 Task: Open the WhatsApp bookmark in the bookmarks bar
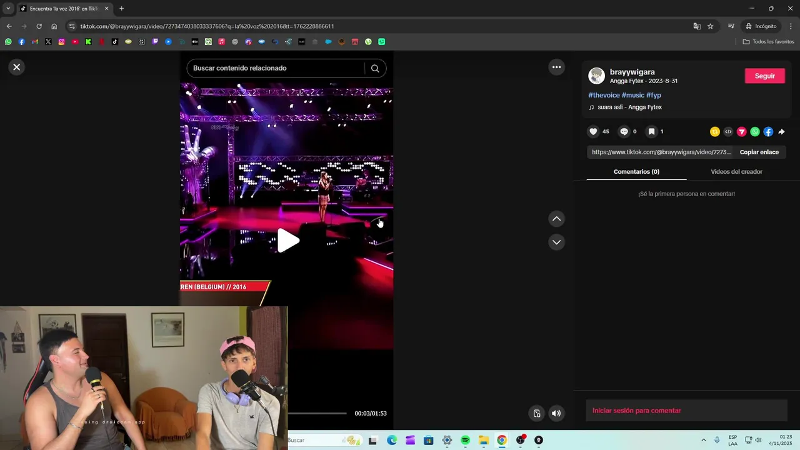click(8, 42)
